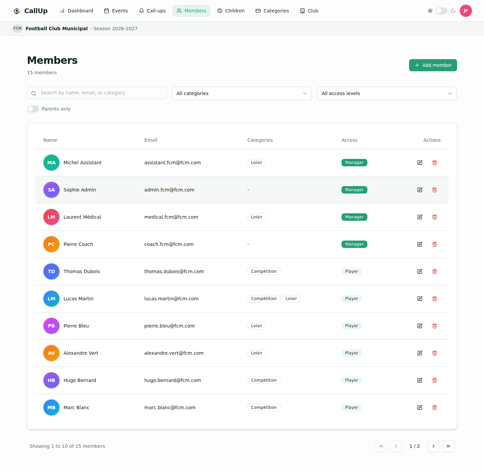
Task: Edit Michel Assistant's member record
Action: [x=420, y=163]
